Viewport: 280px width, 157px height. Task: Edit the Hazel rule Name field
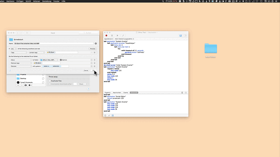[x=54, y=43]
